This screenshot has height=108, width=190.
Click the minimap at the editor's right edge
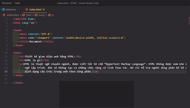(x=189, y=21)
